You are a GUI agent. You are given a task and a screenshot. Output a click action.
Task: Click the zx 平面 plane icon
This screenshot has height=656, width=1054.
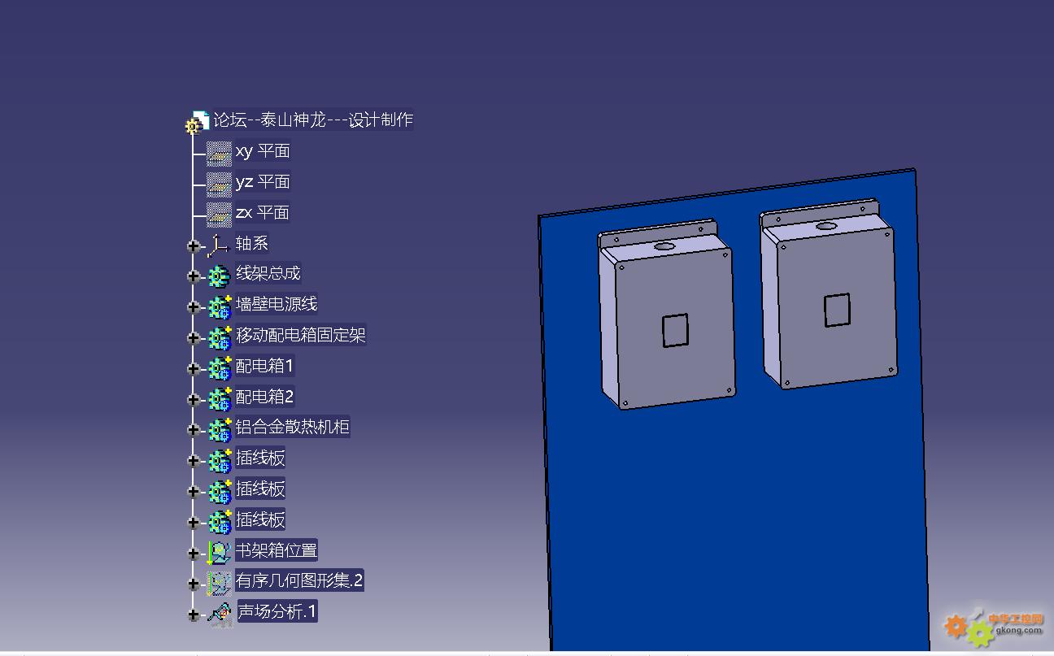coord(219,214)
